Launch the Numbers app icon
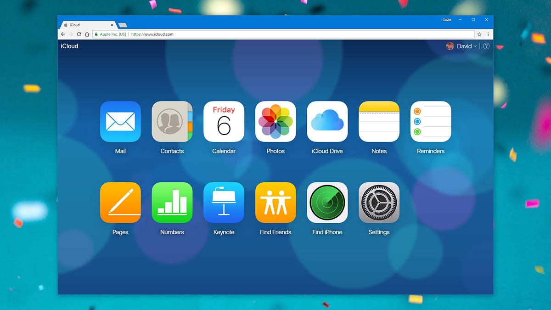The width and height of the screenshot is (551, 310). (172, 203)
